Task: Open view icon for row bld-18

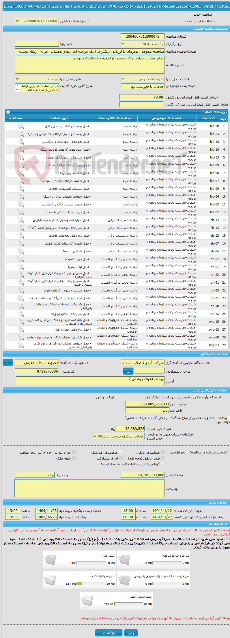Action: (20, 142)
